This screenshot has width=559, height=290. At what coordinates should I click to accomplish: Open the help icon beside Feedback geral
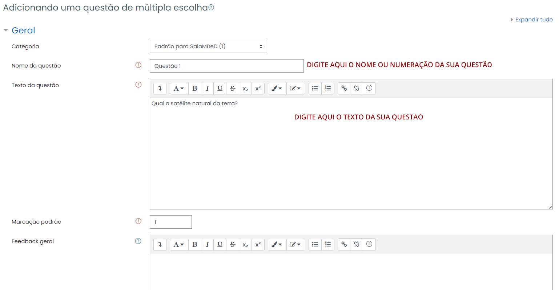pos(138,241)
